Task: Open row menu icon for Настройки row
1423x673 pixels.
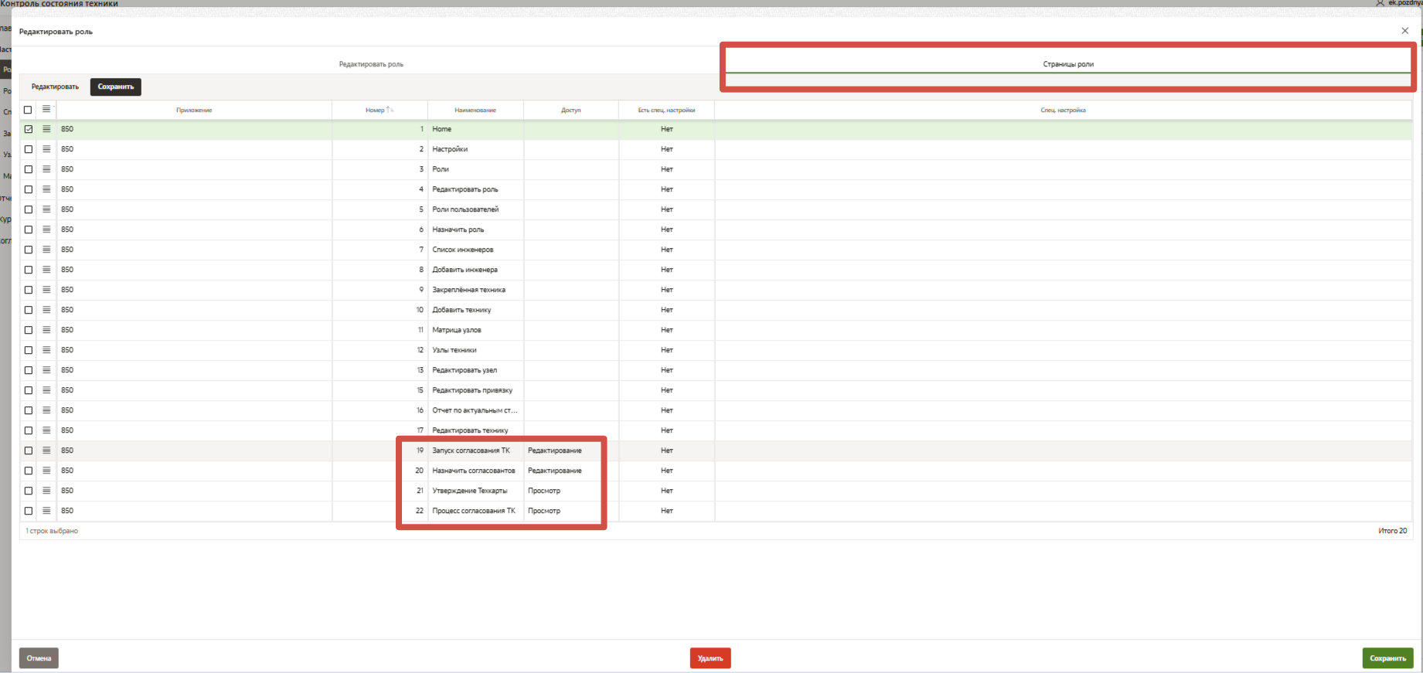Action: [x=46, y=149]
